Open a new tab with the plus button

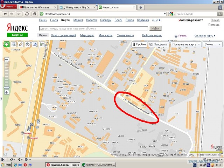click(x=141, y=7)
